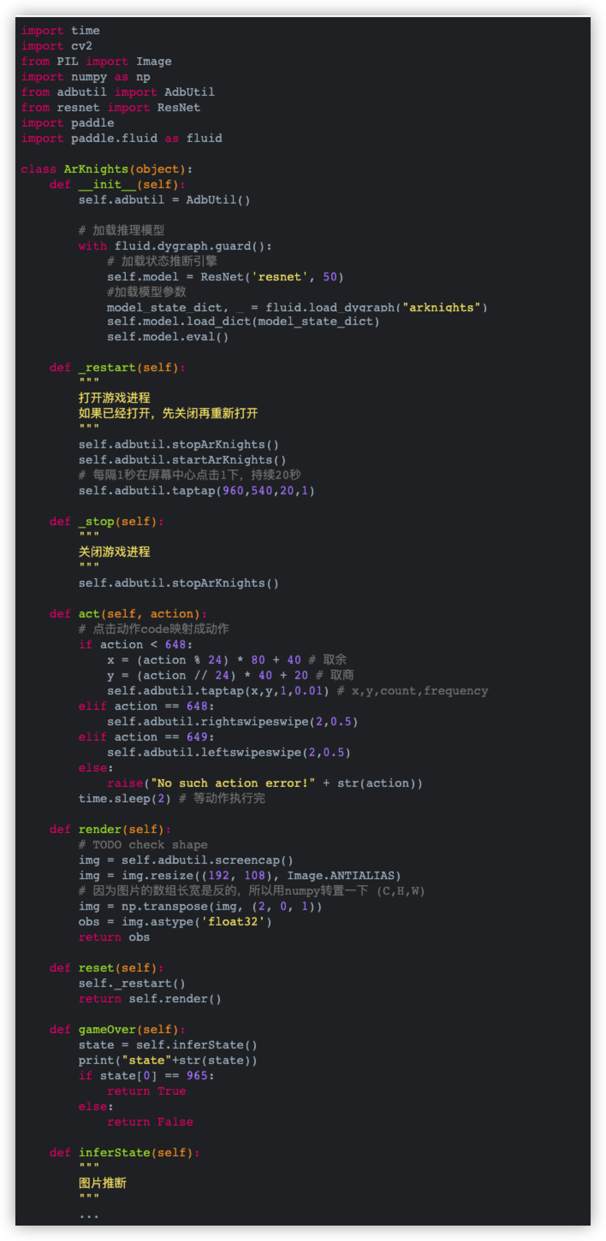Image resolution: width=606 pixels, height=1241 pixels.
Task: Click the 'def _stop(self):' definition
Action: click(107, 522)
